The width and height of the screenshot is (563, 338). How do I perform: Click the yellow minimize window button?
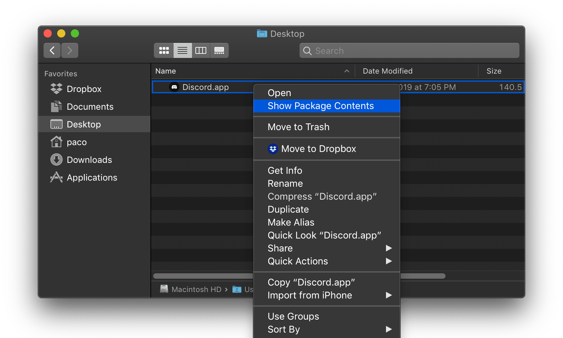(x=61, y=33)
